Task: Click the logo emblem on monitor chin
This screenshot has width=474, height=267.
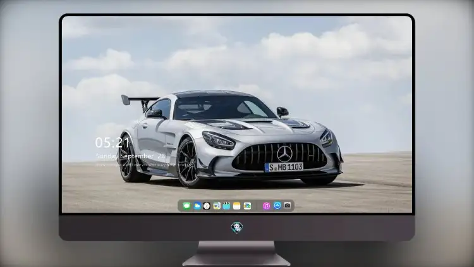Action: (237, 227)
